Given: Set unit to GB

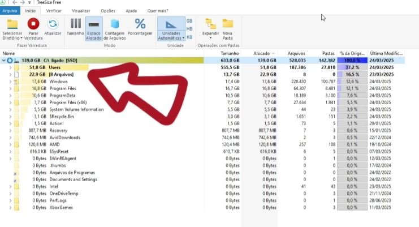Looking at the screenshot, I should point(189,21).
